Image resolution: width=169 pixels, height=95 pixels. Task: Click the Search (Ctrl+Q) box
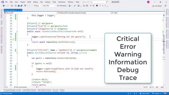[x=95, y=2]
